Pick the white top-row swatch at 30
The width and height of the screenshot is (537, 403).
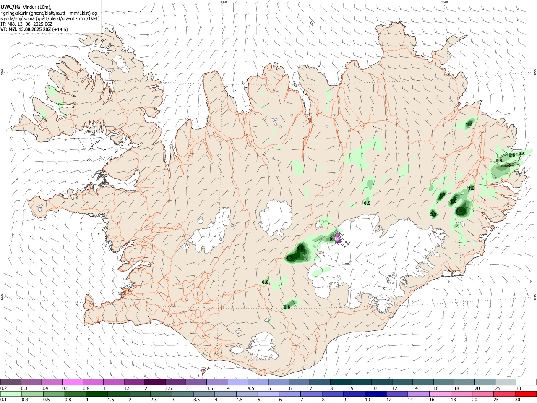[527, 382]
